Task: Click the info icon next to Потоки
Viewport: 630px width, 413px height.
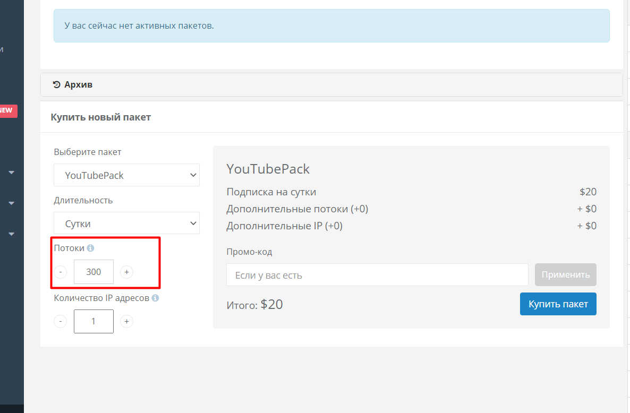Action: (90, 248)
